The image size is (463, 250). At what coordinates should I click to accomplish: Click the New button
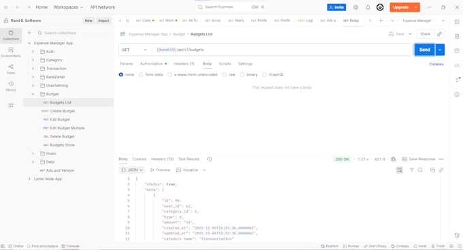89,20
